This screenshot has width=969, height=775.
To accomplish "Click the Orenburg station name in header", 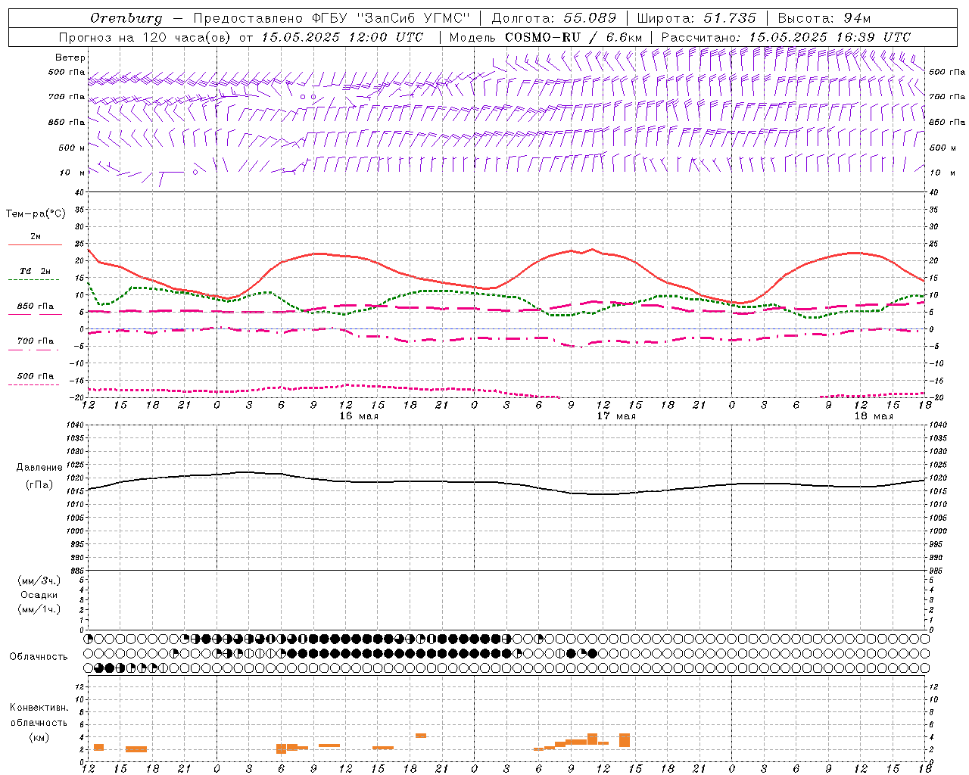I will 126,18.
